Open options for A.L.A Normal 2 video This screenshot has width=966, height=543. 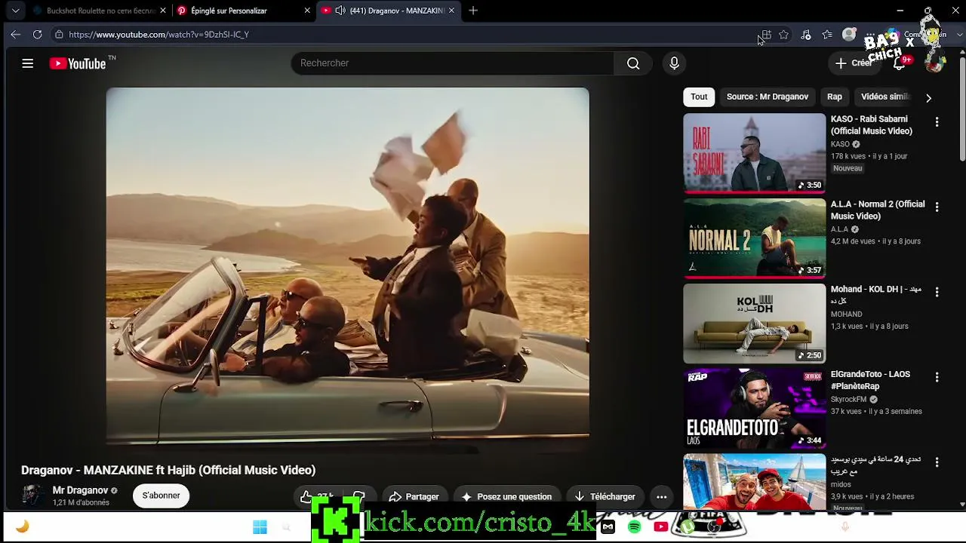(937, 207)
